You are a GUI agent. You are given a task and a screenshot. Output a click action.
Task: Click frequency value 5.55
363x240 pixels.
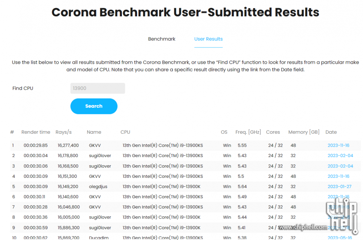242,145
